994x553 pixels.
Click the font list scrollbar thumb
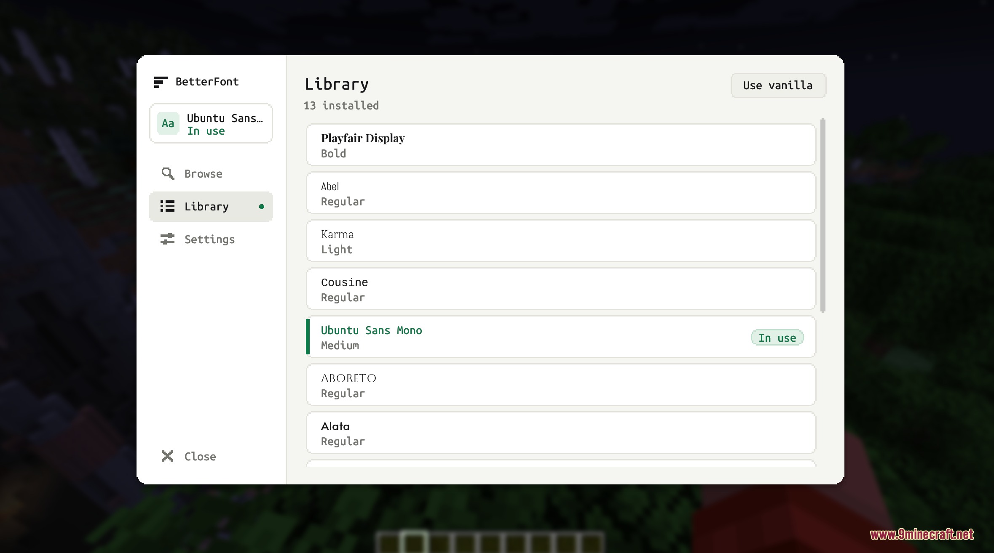(x=823, y=215)
